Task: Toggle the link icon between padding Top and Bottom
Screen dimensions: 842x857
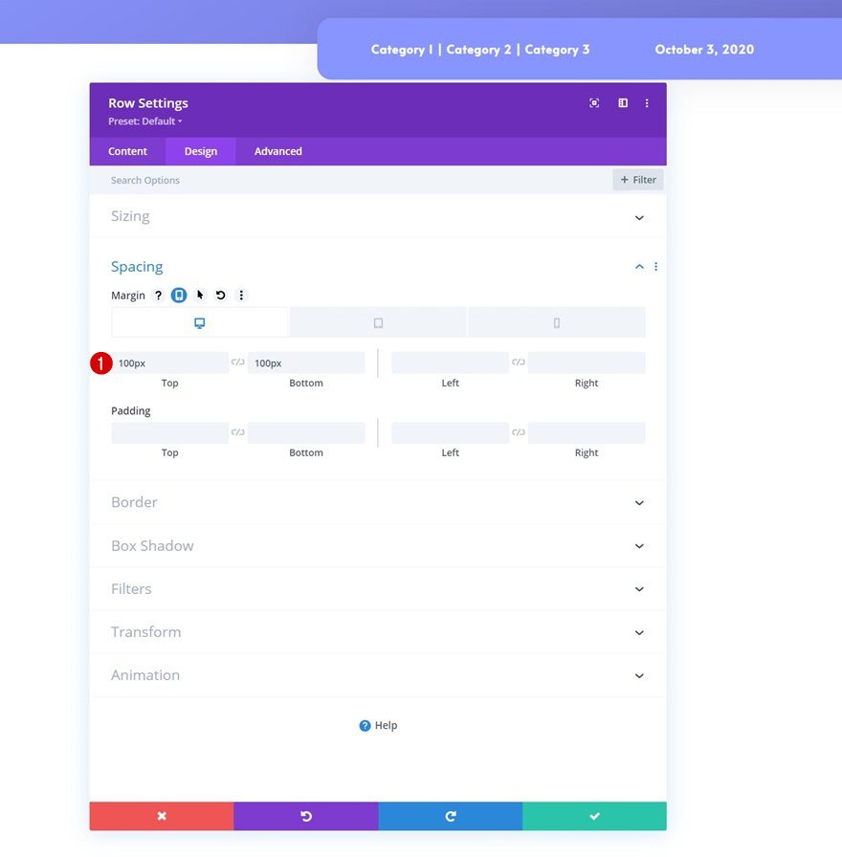Action: (x=236, y=432)
